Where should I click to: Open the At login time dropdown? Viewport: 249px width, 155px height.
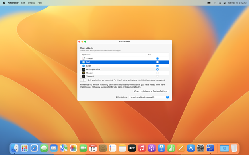[x=149, y=97]
